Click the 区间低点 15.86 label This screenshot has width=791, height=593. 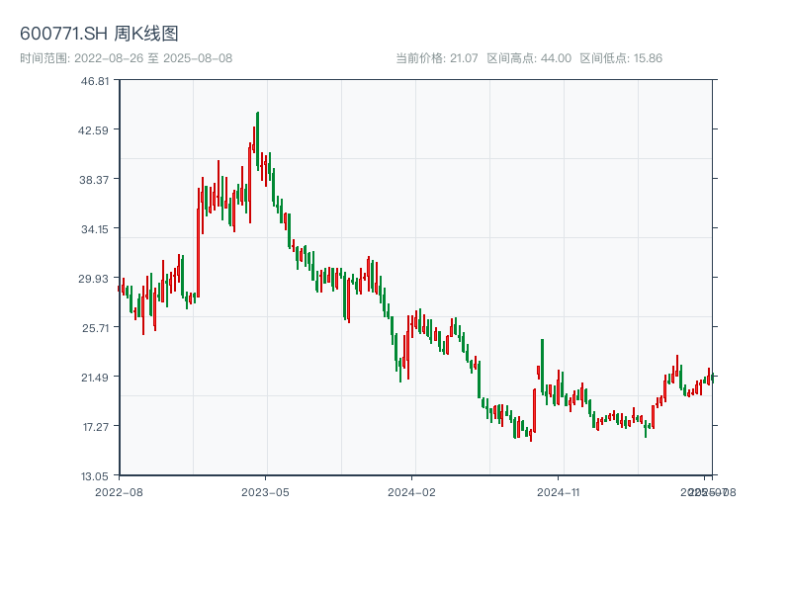[x=621, y=58]
